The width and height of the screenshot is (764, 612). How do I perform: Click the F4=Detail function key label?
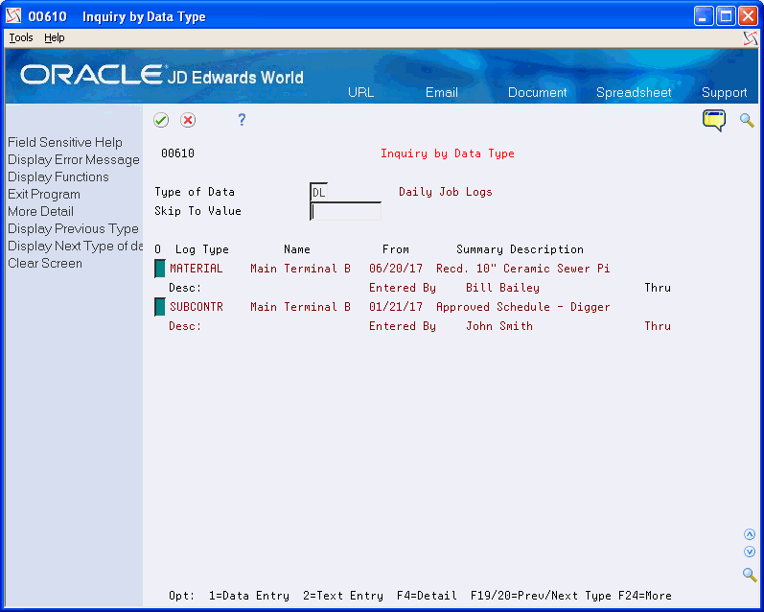pos(427,596)
